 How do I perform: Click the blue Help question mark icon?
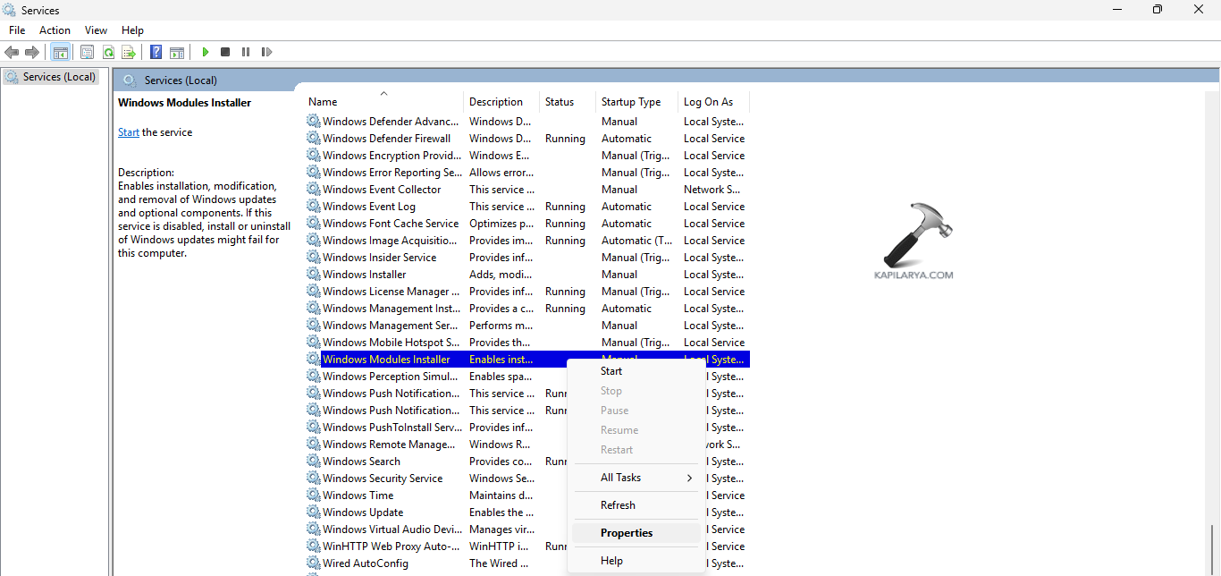(x=156, y=52)
